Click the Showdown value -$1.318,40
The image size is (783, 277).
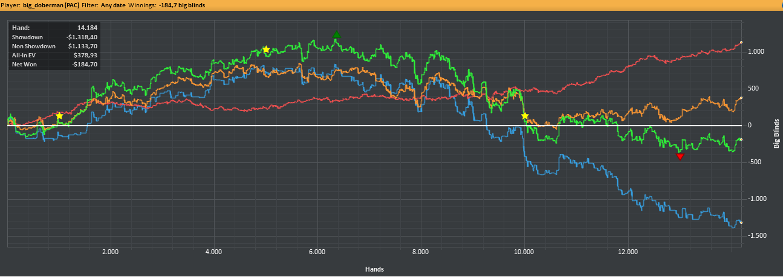(83, 37)
